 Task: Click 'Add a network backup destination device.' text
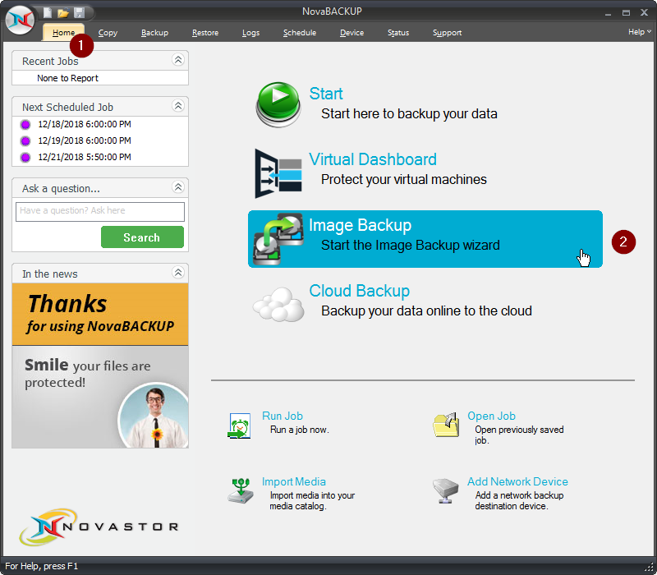pyautogui.click(x=519, y=501)
